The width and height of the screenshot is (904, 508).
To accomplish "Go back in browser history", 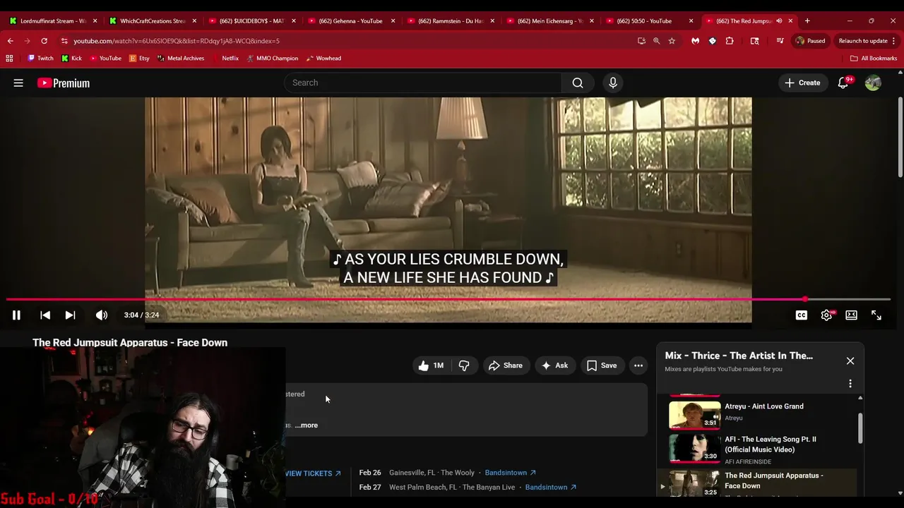I will (x=10, y=41).
